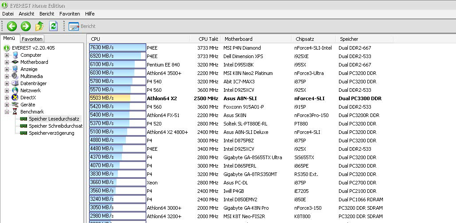Expand the Anzeige tree node
456x223 pixels.
[x=7, y=69]
